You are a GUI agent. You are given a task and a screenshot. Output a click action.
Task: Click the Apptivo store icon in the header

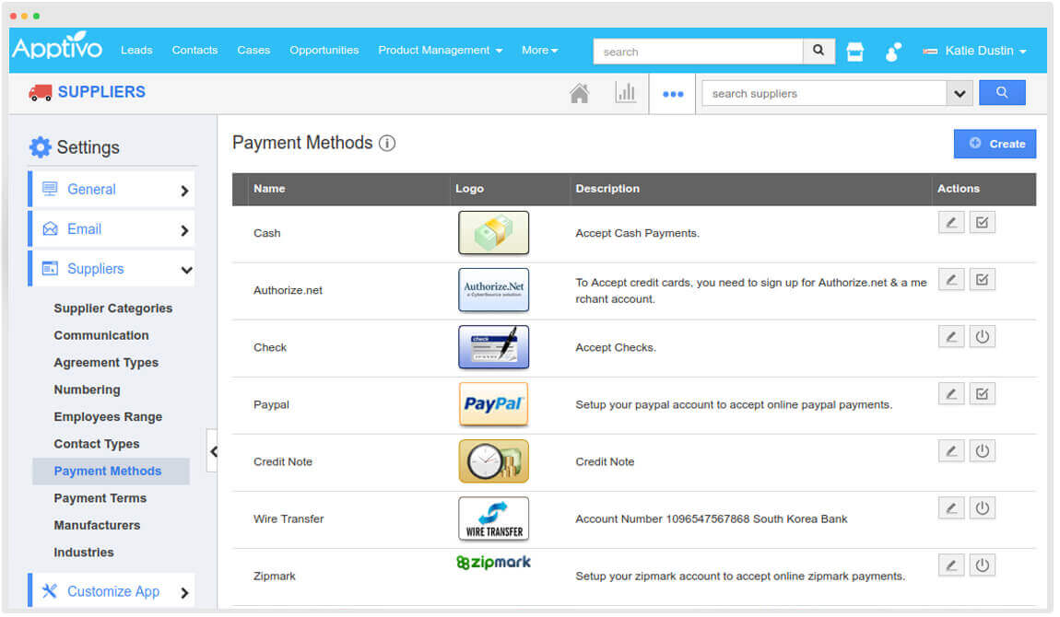tap(854, 52)
